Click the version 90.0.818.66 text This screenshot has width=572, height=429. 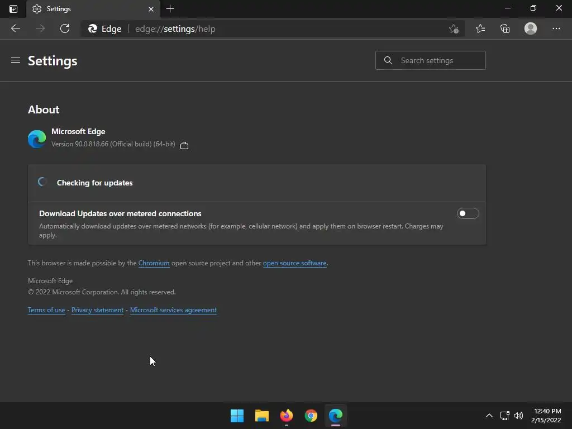113,144
